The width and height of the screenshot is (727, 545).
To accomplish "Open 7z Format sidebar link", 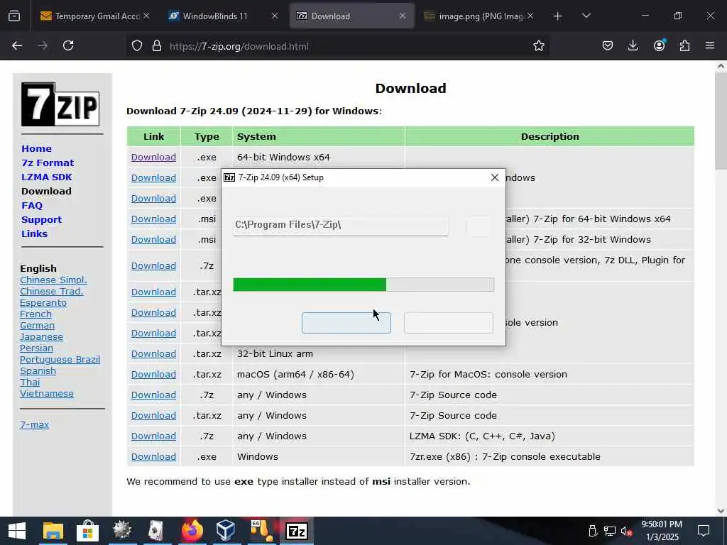I will tap(48, 163).
